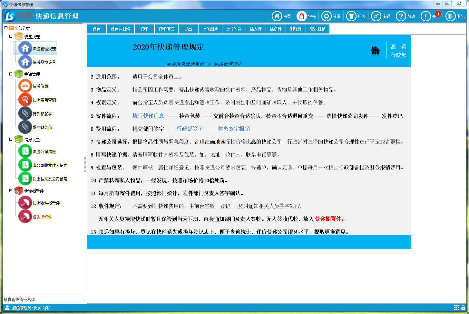Screen dimensions: 469x314
Task: Click 上传图片 toolbar button
Action: (x=210, y=29)
